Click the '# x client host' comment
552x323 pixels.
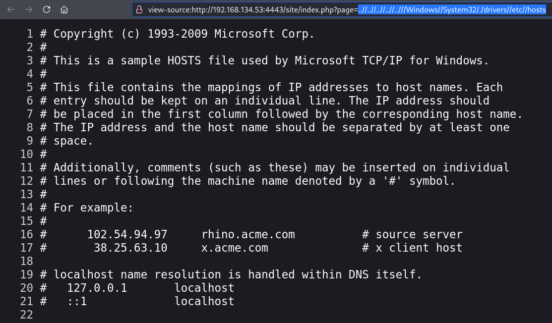point(412,248)
